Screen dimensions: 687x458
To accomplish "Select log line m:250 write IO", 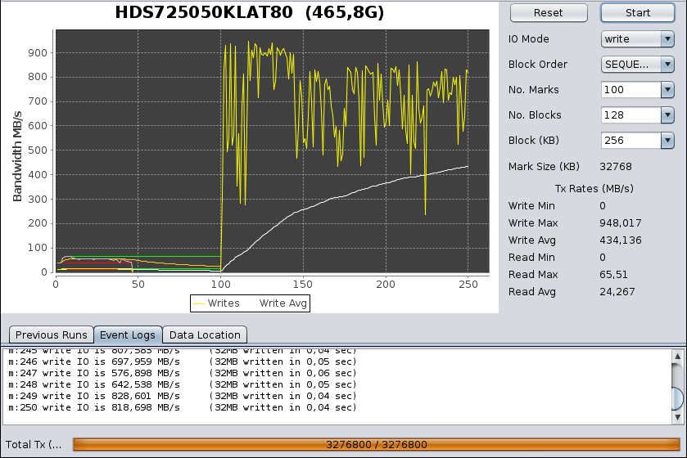I will pos(183,407).
